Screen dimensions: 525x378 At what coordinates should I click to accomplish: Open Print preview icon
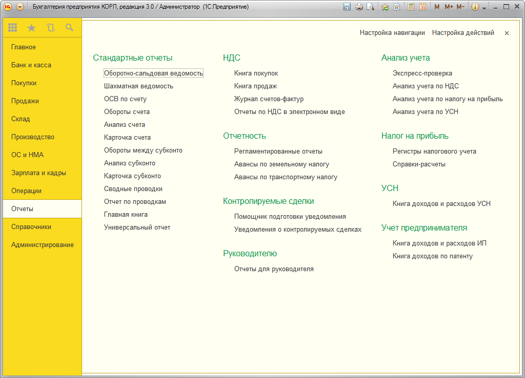[x=370, y=7]
